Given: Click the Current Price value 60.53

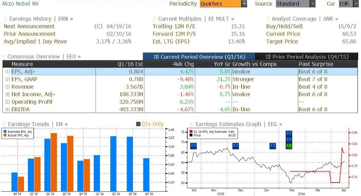Looking at the screenshot, I should pyautogui.click(x=349, y=34).
